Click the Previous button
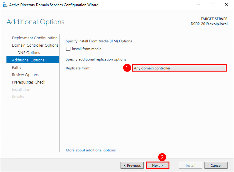Screen dimensions: 234x172 [132, 165]
